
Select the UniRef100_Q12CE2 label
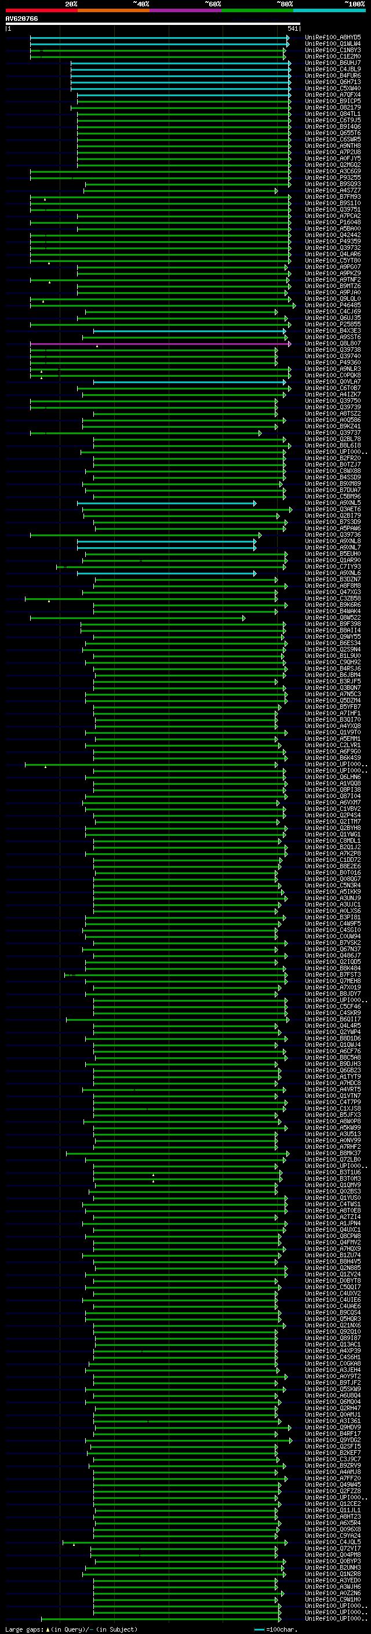click(333, 1504)
